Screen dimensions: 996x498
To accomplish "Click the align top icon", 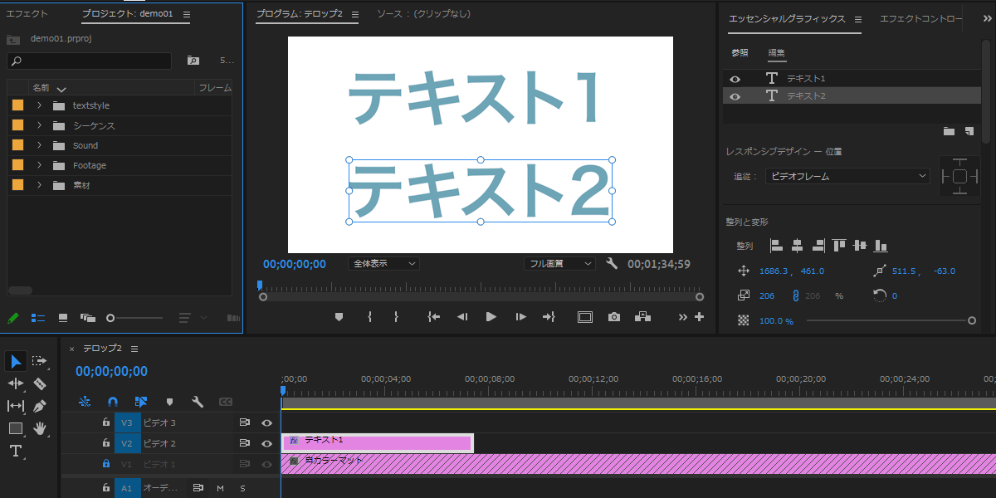I will [x=839, y=246].
